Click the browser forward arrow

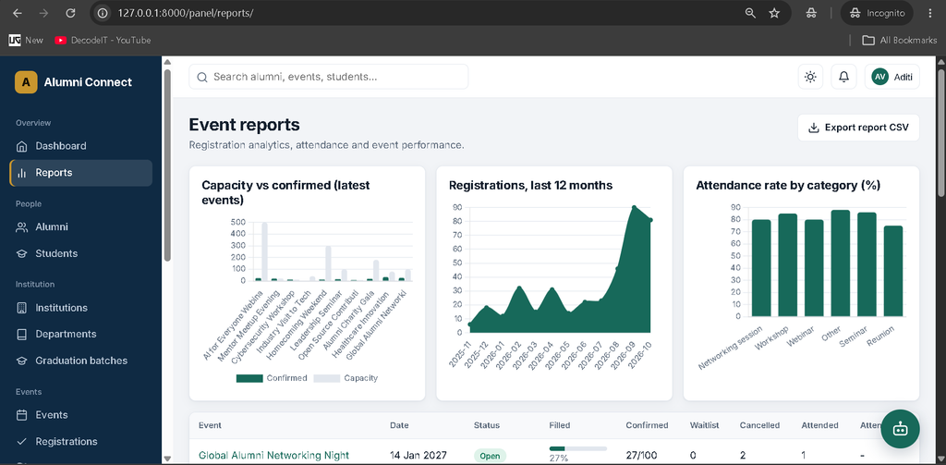[x=43, y=13]
